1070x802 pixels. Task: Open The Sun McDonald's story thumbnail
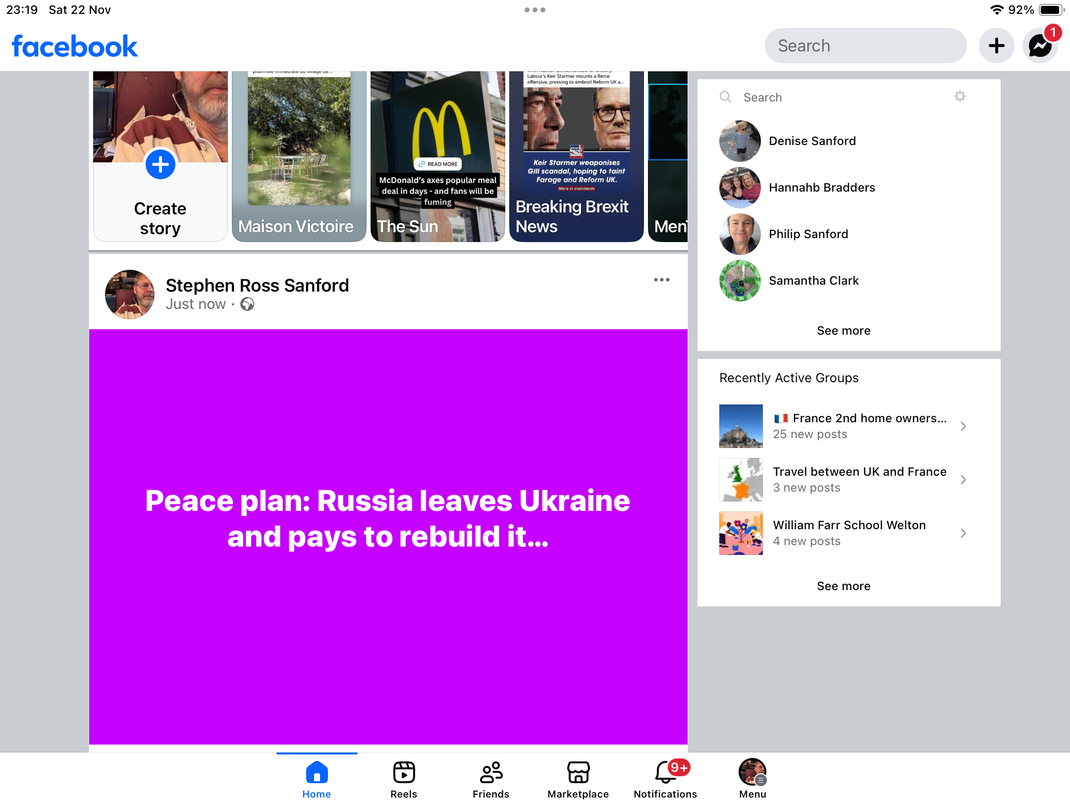[437, 156]
